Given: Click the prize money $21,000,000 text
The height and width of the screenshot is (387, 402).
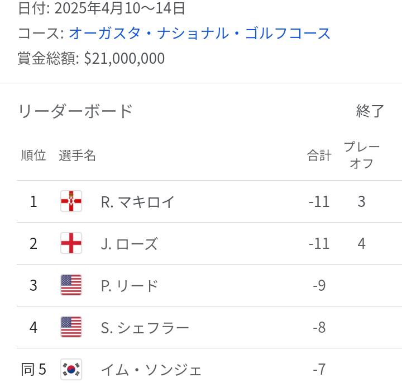Looking at the screenshot, I should coord(124,58).
